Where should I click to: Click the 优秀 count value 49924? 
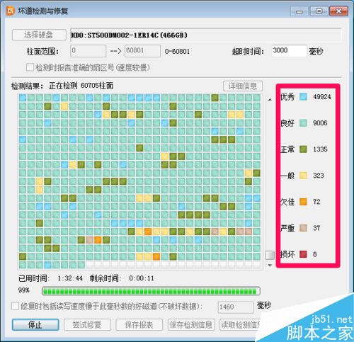click(322, 97)
